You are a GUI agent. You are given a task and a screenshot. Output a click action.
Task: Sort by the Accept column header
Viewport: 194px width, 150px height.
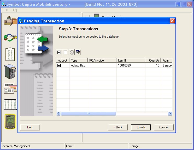63,60
